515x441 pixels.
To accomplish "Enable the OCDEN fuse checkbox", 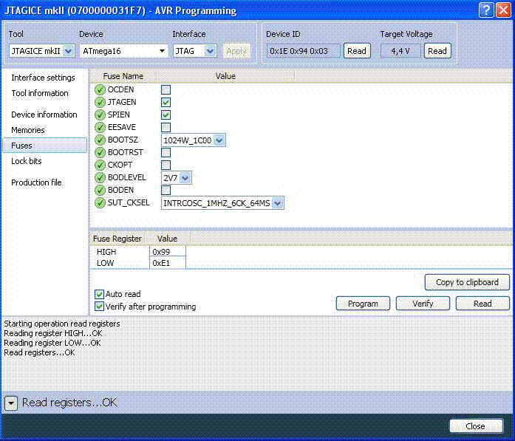I will click(x=166, y=89).
